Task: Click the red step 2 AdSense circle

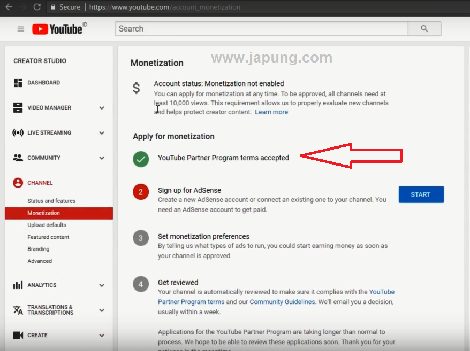Action: point(141,192)
